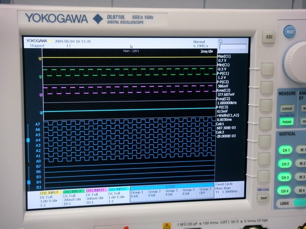This screenshot has width=306, height=229.
Task: Click the Max(C1) measurement label
Action: tap(224, 56)
